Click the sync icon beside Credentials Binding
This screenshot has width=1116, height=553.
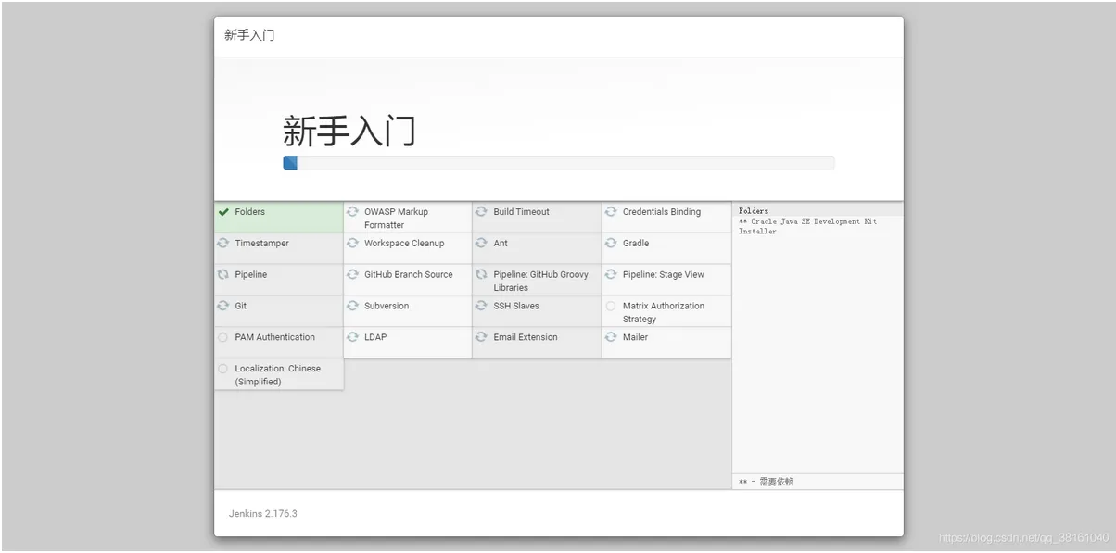tap(611, 212)
